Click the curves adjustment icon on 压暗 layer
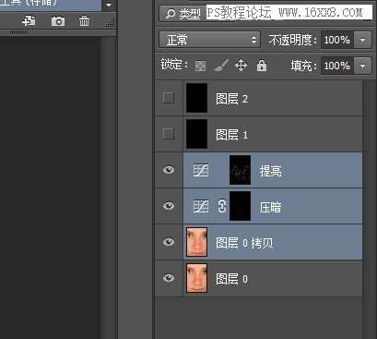 point(201,206)
